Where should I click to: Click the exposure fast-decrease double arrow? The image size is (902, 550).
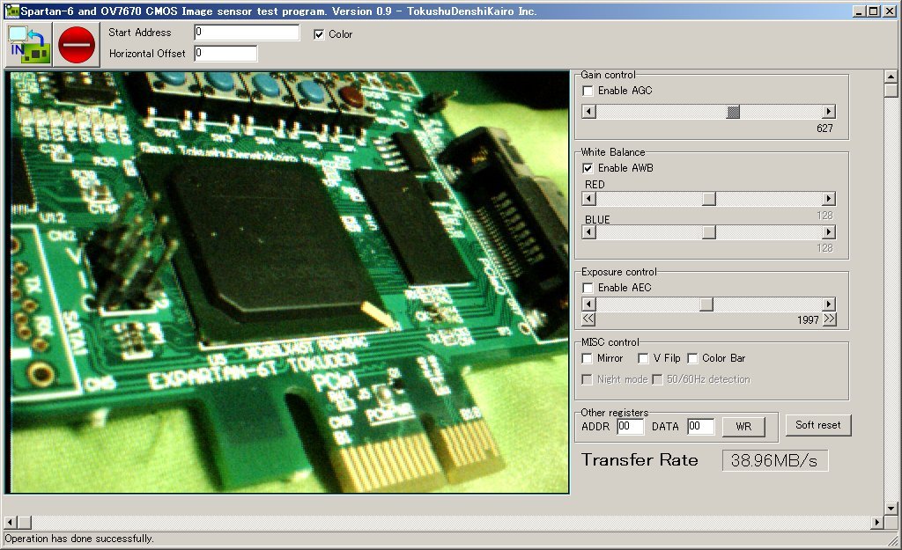(x=588, y=319)
